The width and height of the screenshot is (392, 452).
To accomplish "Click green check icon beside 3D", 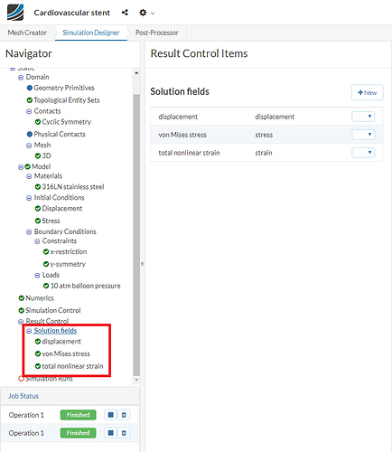I will click(x=38, y=155).
